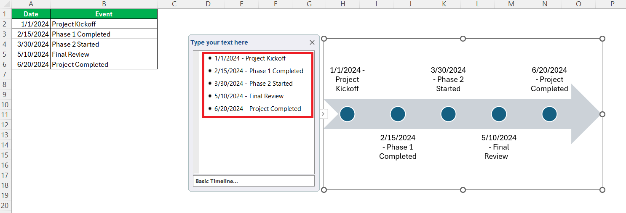Select column D header
626x213 pixels.
pos(208,4)
